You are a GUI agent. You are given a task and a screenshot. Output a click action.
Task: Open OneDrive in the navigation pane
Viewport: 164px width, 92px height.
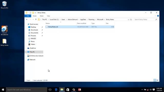click(33, 48)
